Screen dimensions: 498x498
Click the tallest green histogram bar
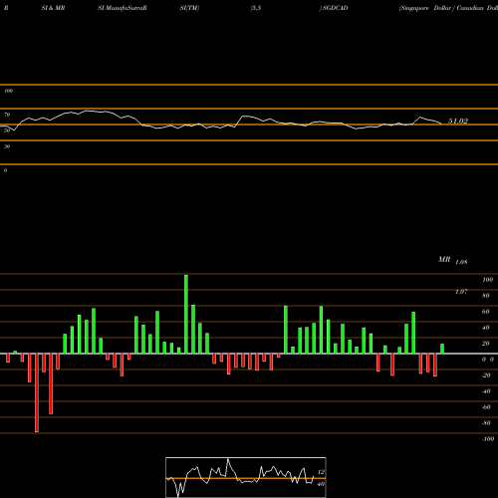point(186,314)
